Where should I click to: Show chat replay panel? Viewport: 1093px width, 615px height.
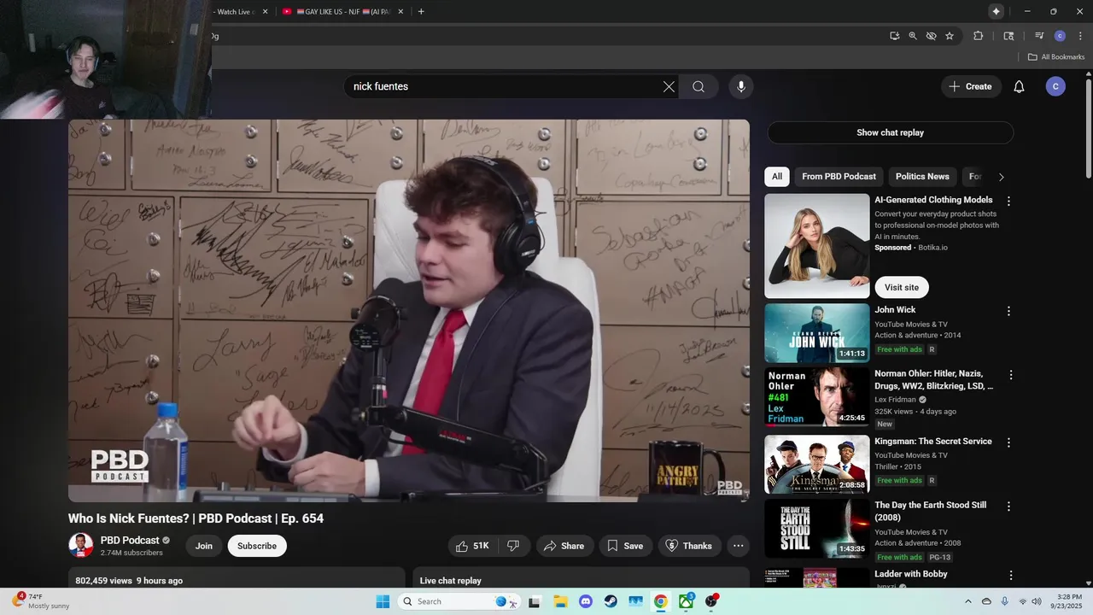890,132
